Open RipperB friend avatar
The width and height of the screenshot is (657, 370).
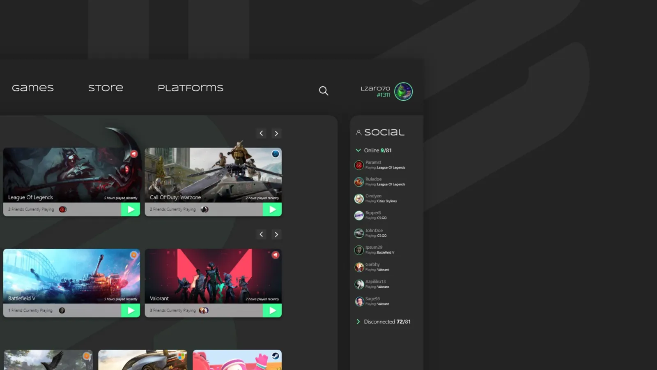point(359,215)
